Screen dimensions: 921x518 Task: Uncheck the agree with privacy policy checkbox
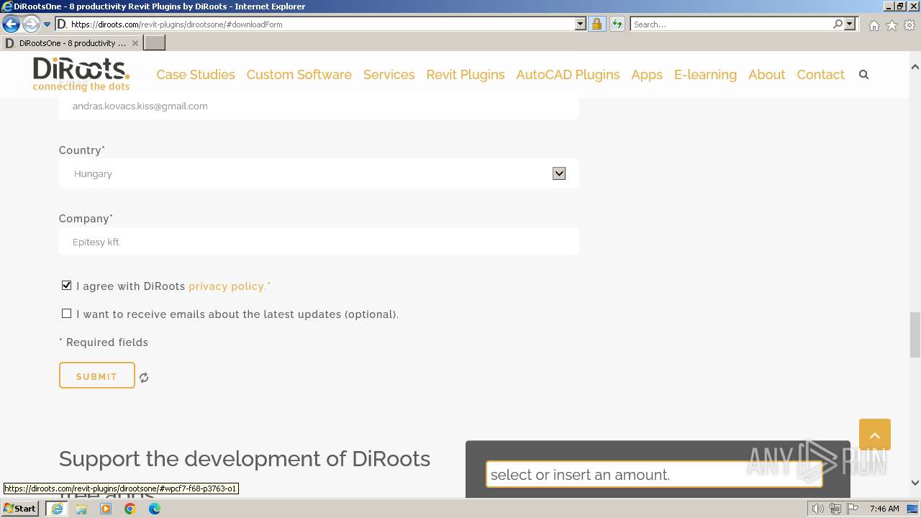67,286
